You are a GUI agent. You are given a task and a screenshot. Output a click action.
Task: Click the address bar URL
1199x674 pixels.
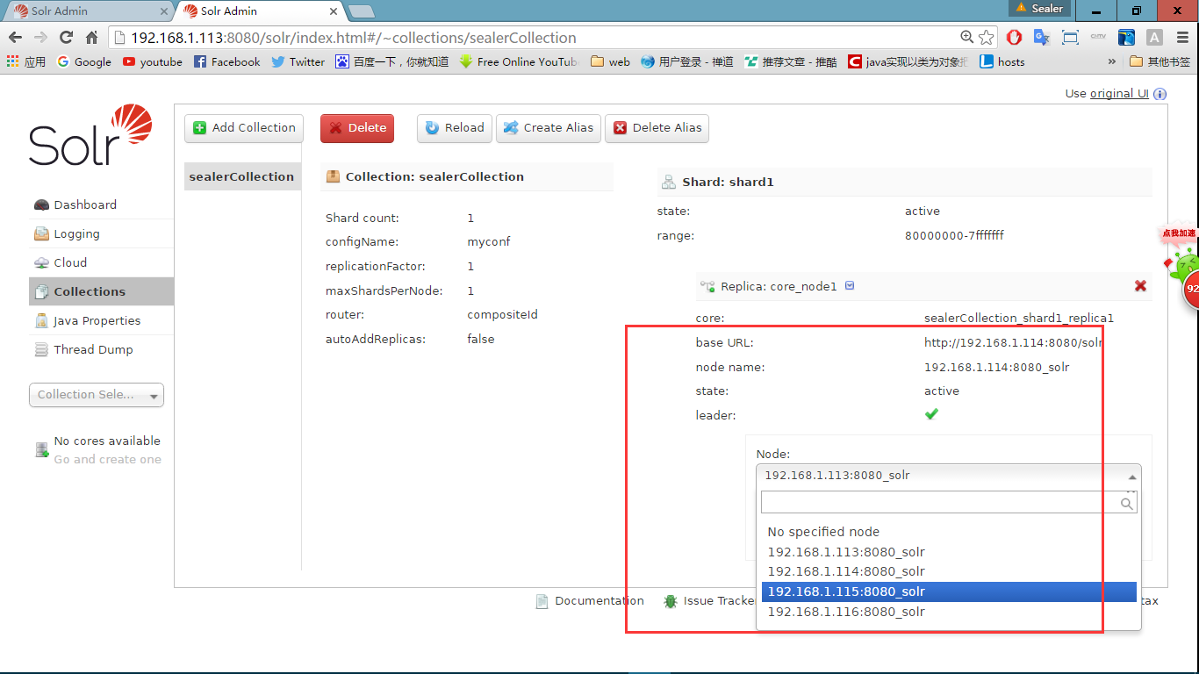353,38
